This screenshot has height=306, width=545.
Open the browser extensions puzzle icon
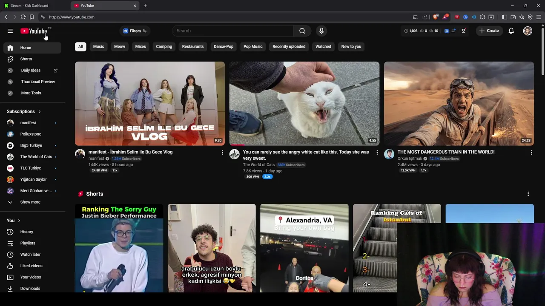pyautogui.click(x=482, y=17)
